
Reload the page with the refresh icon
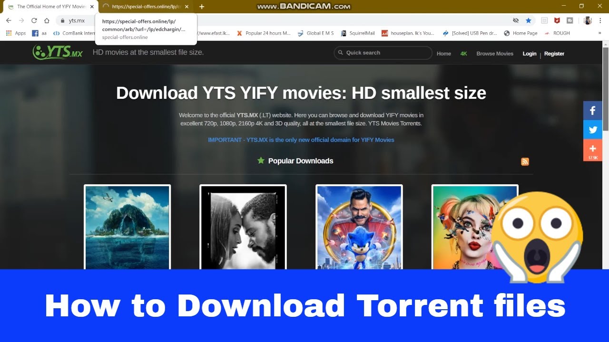click(x=34, y=20)
